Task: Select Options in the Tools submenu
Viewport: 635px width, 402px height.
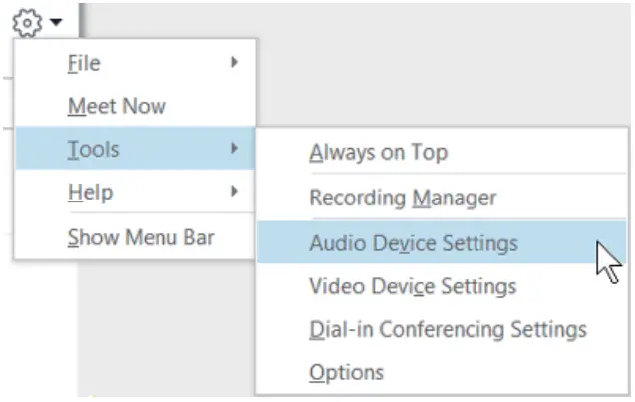Action: pos(346,373)
